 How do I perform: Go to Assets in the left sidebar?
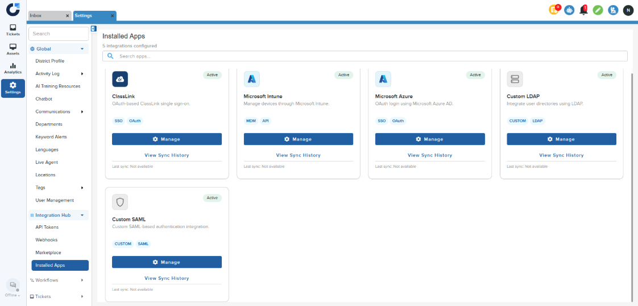click(x=13, y=49)
